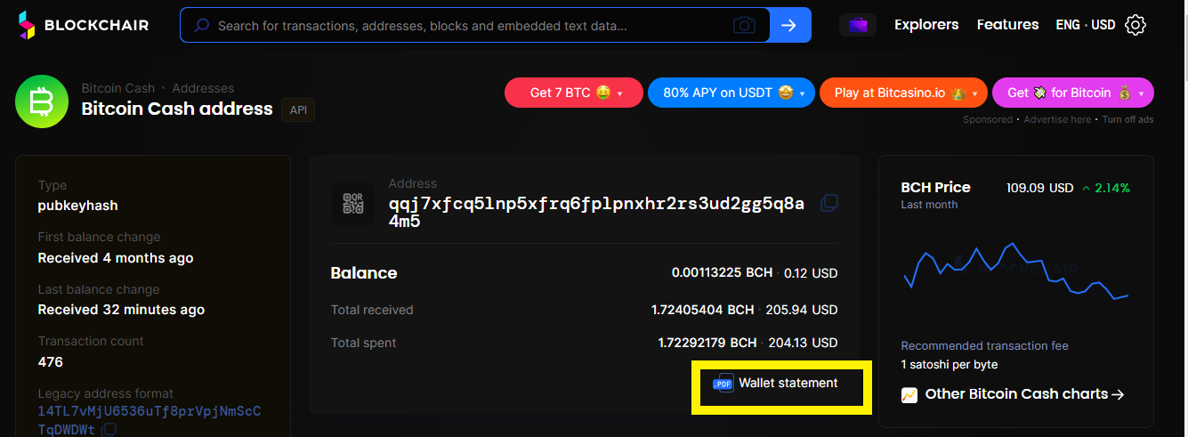Focus the transaction search input field
1188x437 pixels.
coord(473,26)
